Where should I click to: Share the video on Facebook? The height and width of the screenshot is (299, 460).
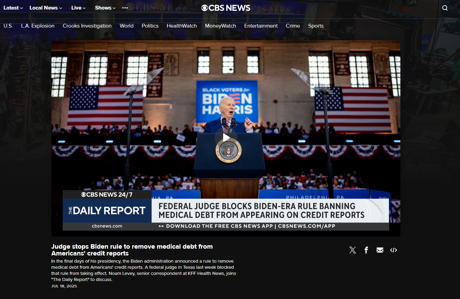tap(366, 250)
